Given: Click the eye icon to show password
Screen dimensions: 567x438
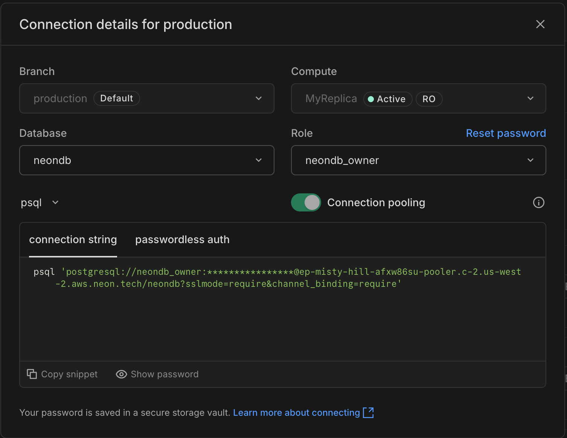Looking at the screenshot, I should point(121,374).
